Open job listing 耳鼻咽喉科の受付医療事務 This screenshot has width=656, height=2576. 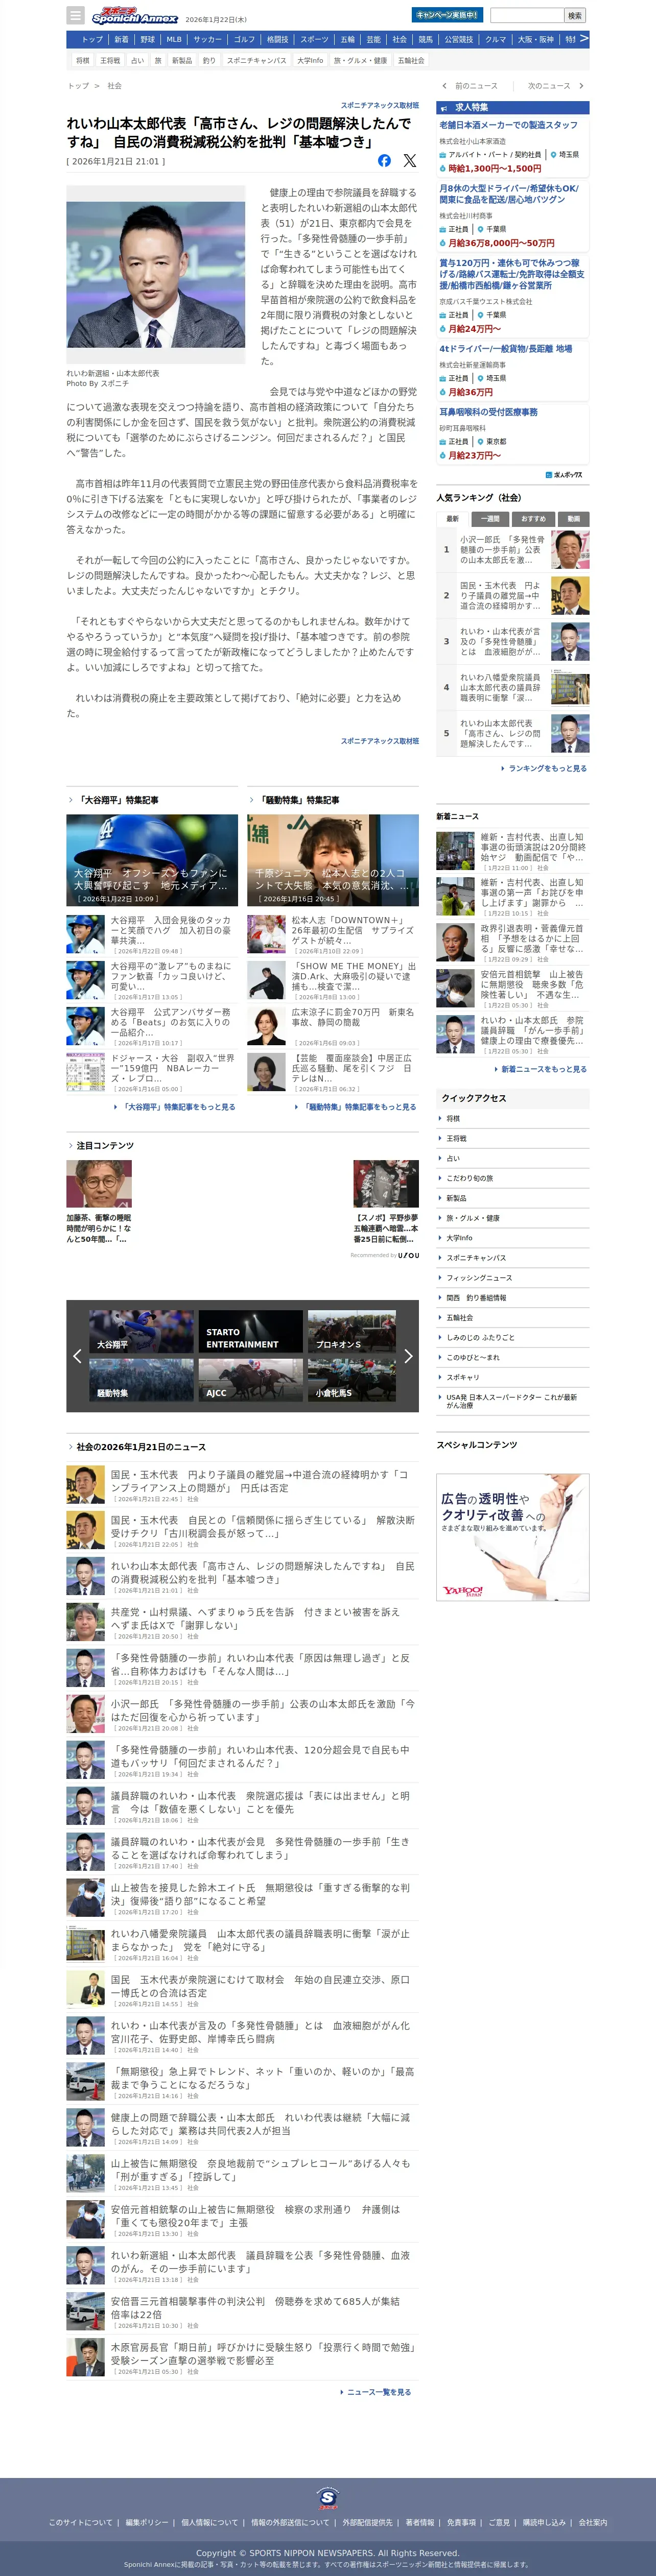[488, 411]
